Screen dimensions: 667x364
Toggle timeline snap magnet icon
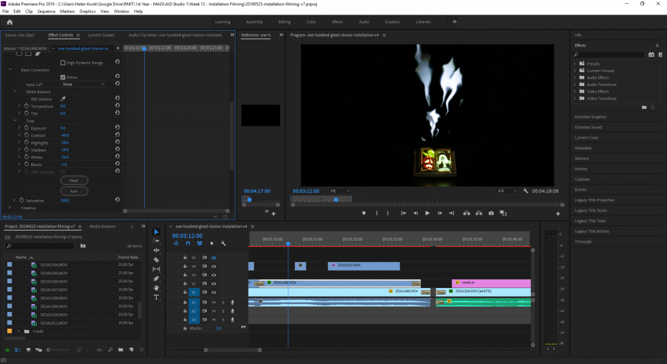click(187, 243)
